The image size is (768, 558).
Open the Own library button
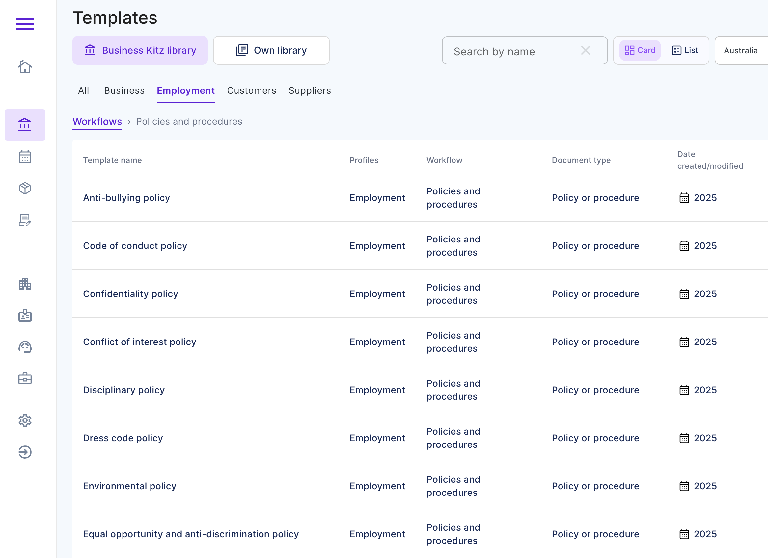[271, 50]
